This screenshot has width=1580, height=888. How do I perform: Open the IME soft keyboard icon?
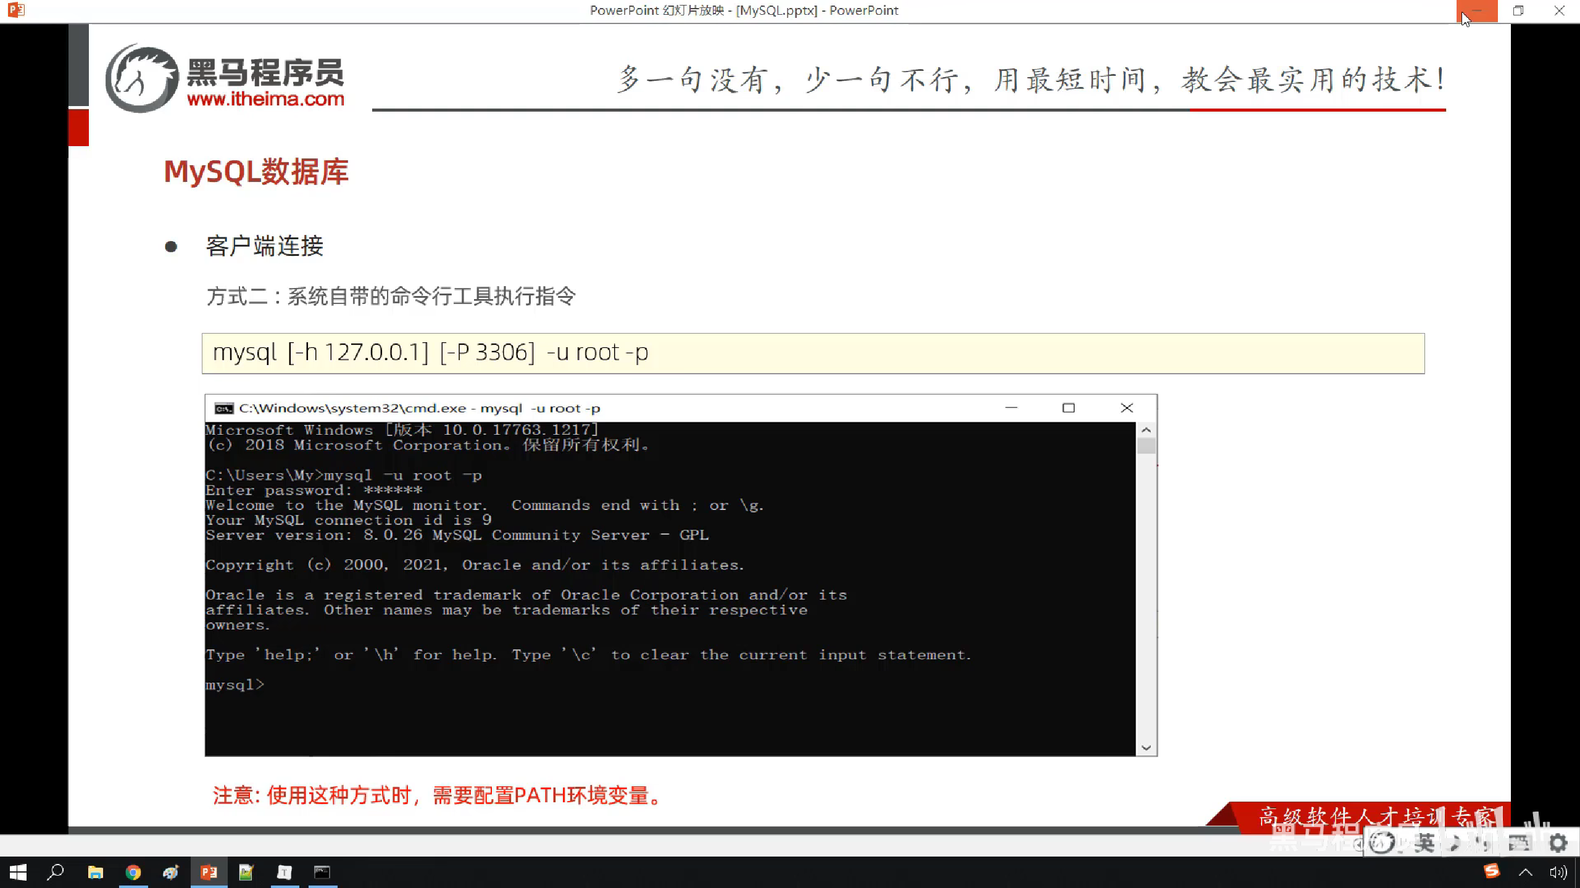coord(1520,843)
